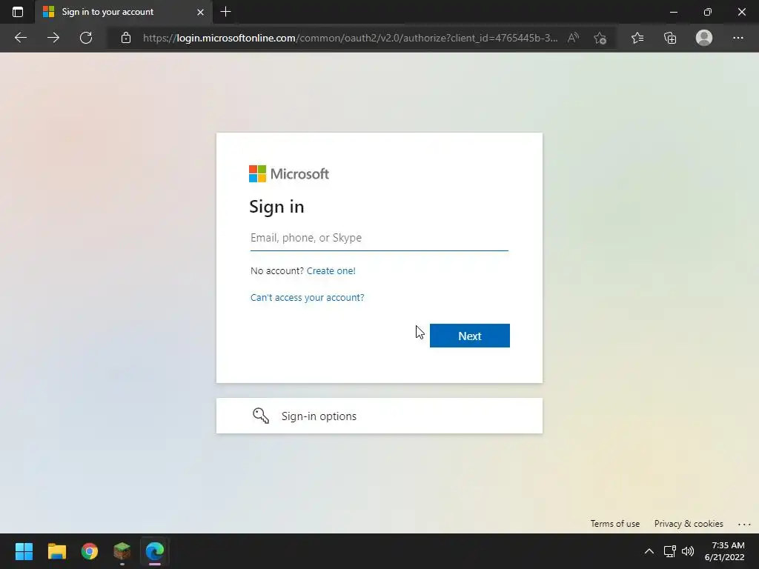Screen dimensions: 759x569
Task: Open Minecraft from the taskbar
Action: click(122, 551)
